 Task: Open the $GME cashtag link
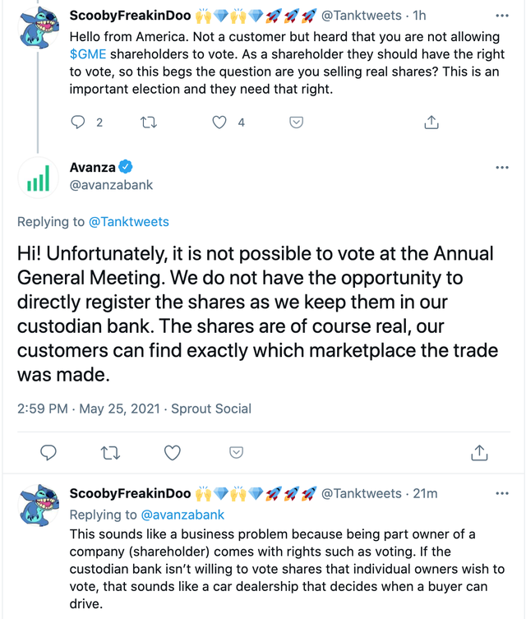88,54
